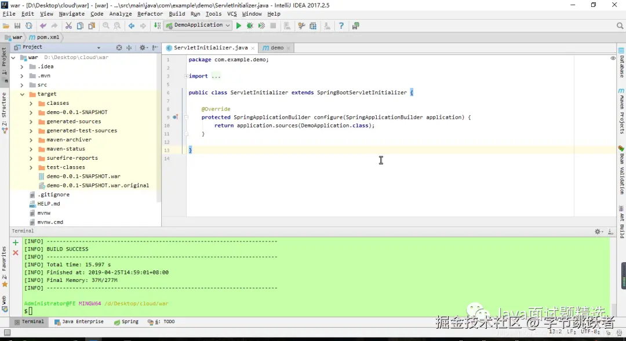Click the Cut scissors icon in toolbar
This screenshot has width=626, height=341.
[68, 26]
